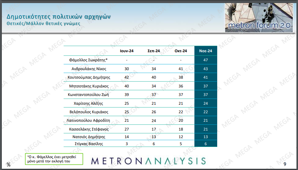Click the Νατσιός Δημήτρης name
The width and height of the screenshot is (298, 170).
point(89,137)
